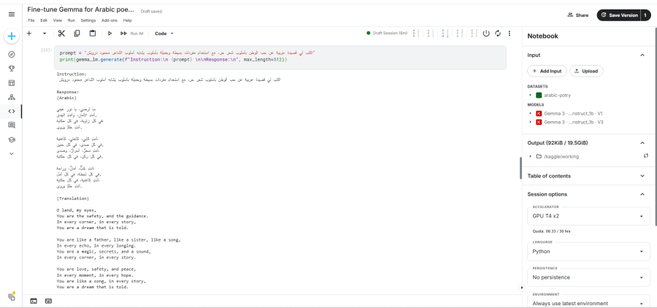Click the red K icon for Gemma V1
This screenshot has height=308, width=657.
(x=539, y=114)
